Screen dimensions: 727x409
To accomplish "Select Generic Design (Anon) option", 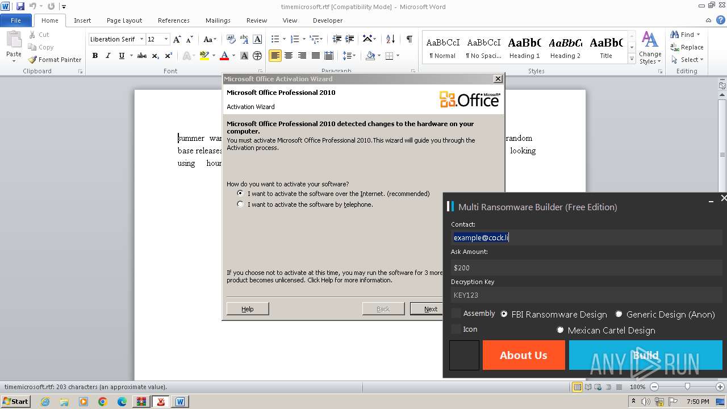I will pos(619,314).
